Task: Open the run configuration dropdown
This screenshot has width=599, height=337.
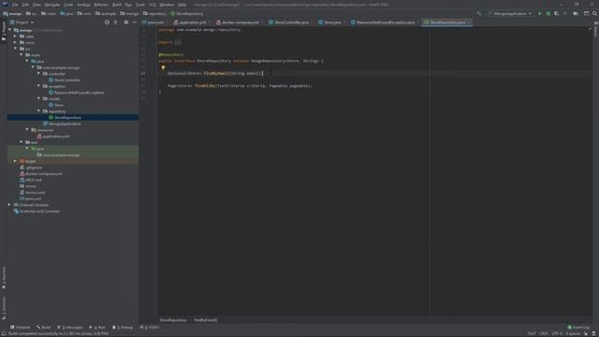Action: pos(510,13)
